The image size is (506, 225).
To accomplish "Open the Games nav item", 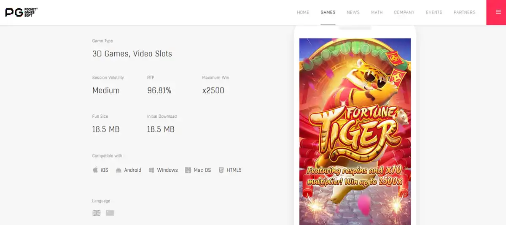I will pyautogui.click(x=328, y=12).
